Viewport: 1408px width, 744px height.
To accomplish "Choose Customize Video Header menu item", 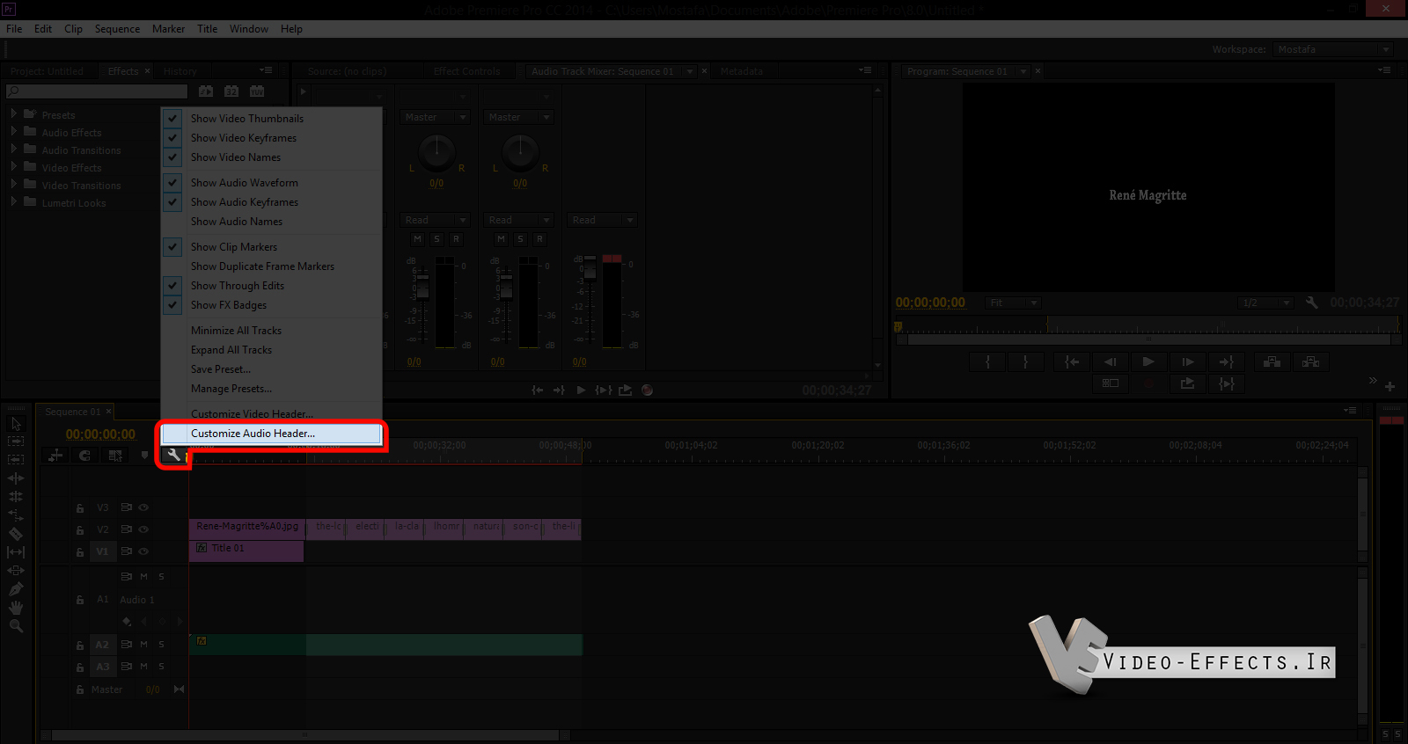I will click(x=272, y=414).
